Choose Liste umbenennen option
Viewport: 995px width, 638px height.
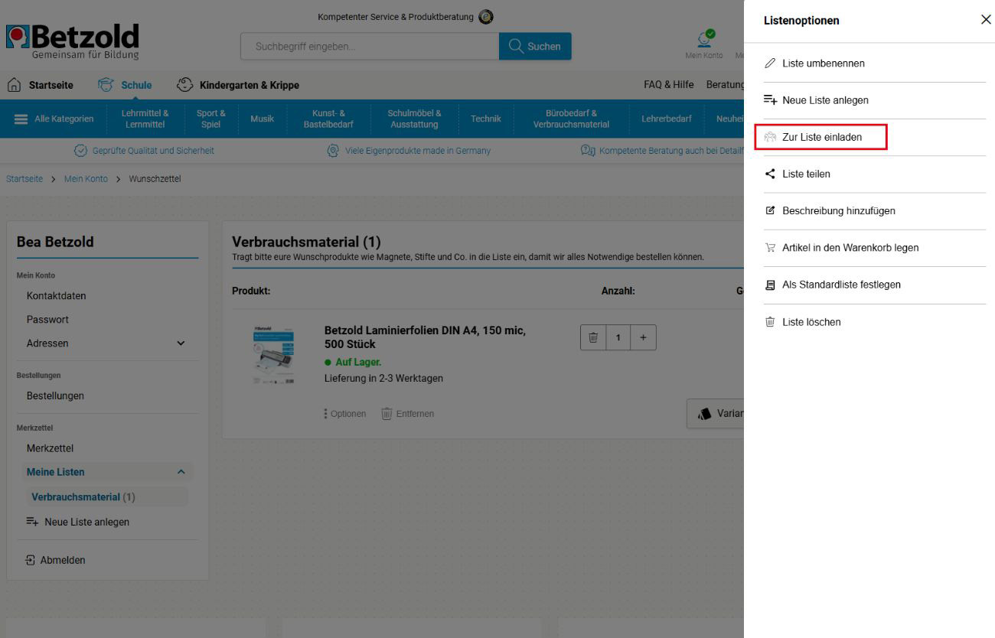874,63
